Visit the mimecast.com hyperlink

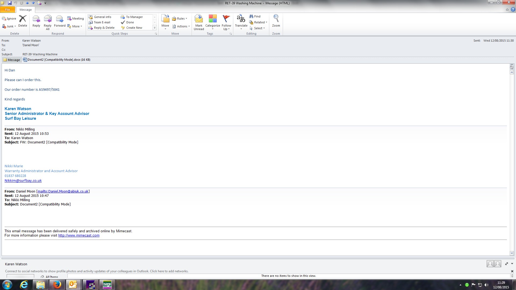pyautogui.click(x=79, y=235)
